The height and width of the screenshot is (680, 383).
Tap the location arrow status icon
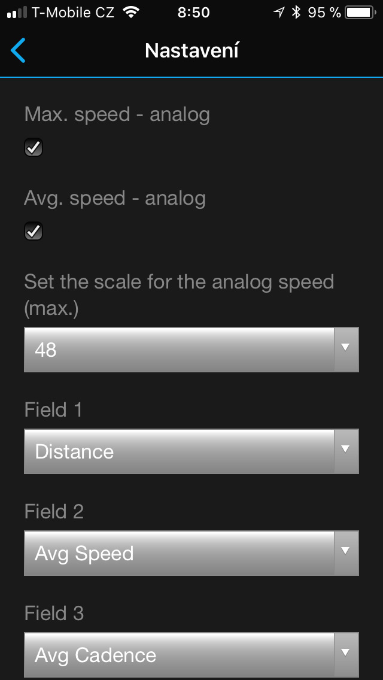click(x=279, y=13)
